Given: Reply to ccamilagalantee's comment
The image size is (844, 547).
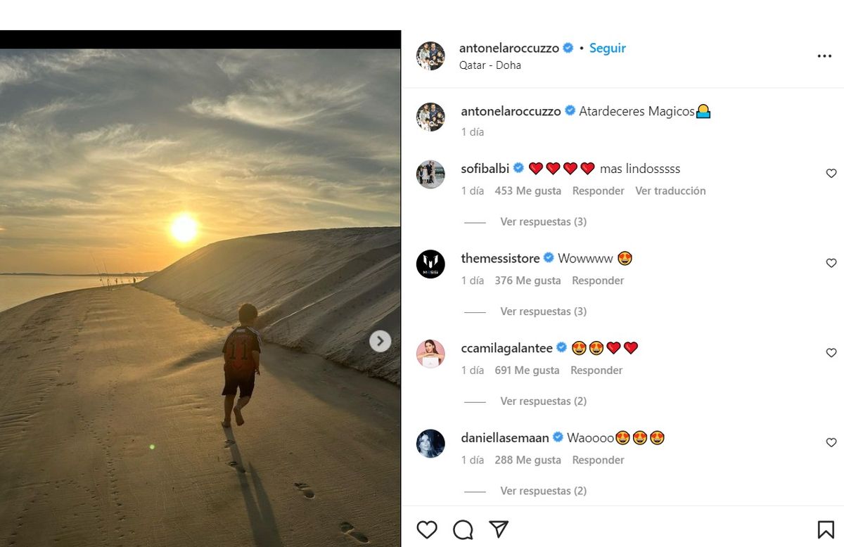Looking at the screenshot, I should pos(596,370).
